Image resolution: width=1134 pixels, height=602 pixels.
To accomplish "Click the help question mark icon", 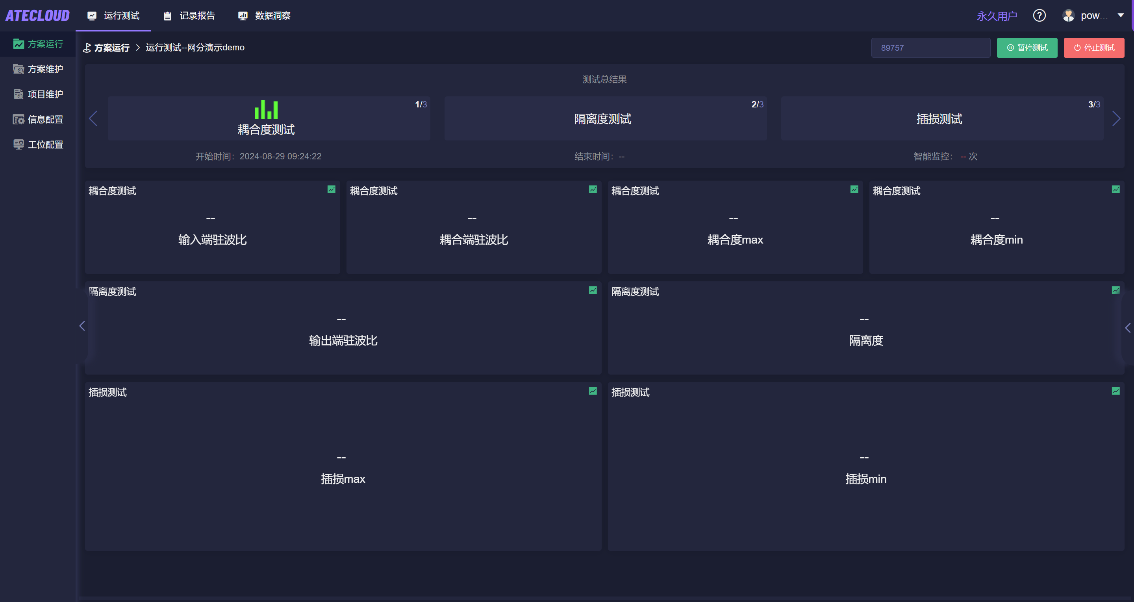I will click(x=1039, y=16).
